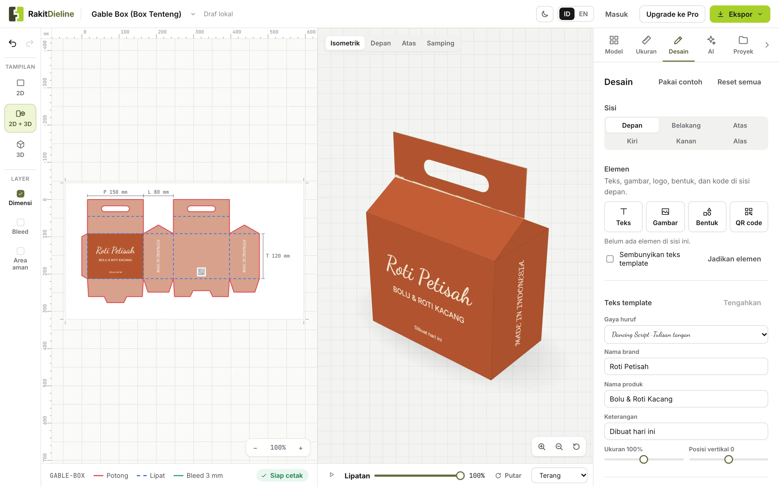This screenshot has height=487, width=779.
Task: Zoom in the 3D preview
Action: click(542, 447)
